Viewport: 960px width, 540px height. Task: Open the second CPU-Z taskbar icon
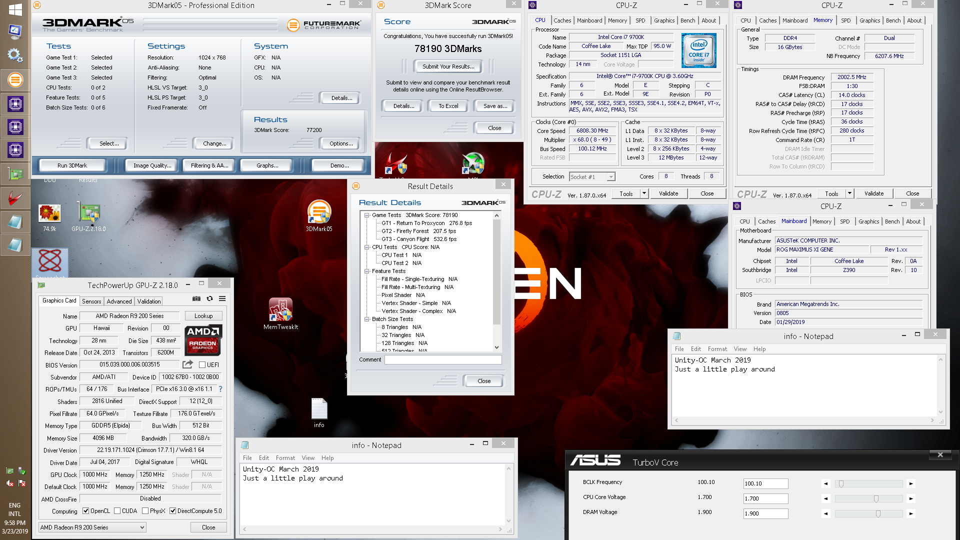tap(15, 127)
